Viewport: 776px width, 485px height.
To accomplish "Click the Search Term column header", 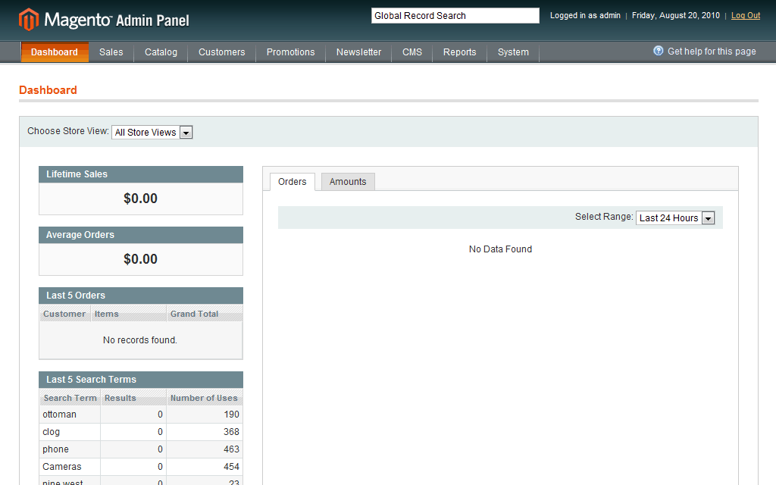I will pos(70,397).
